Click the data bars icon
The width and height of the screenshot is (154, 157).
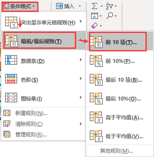[x=11, y=60]
